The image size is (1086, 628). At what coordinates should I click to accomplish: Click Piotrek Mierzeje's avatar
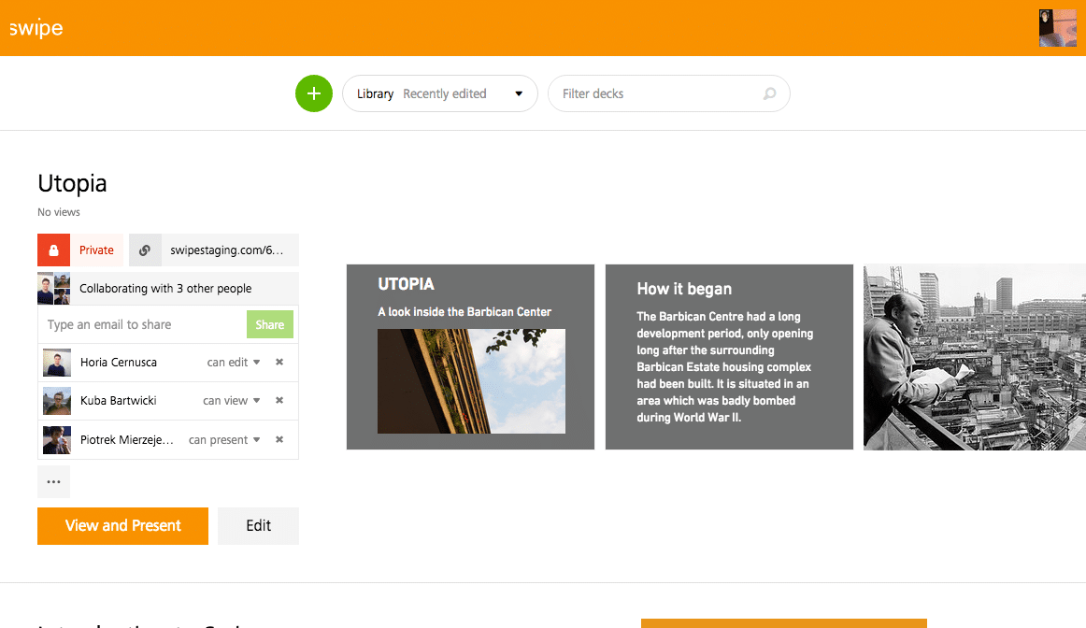[57, 439]
